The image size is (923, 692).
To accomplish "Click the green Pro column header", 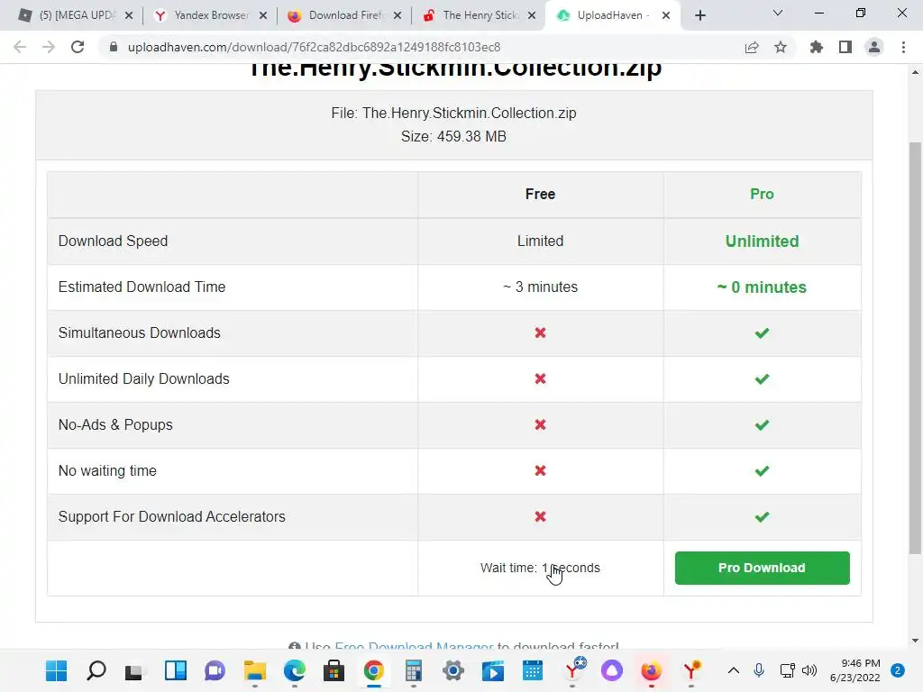I will 762,195.
